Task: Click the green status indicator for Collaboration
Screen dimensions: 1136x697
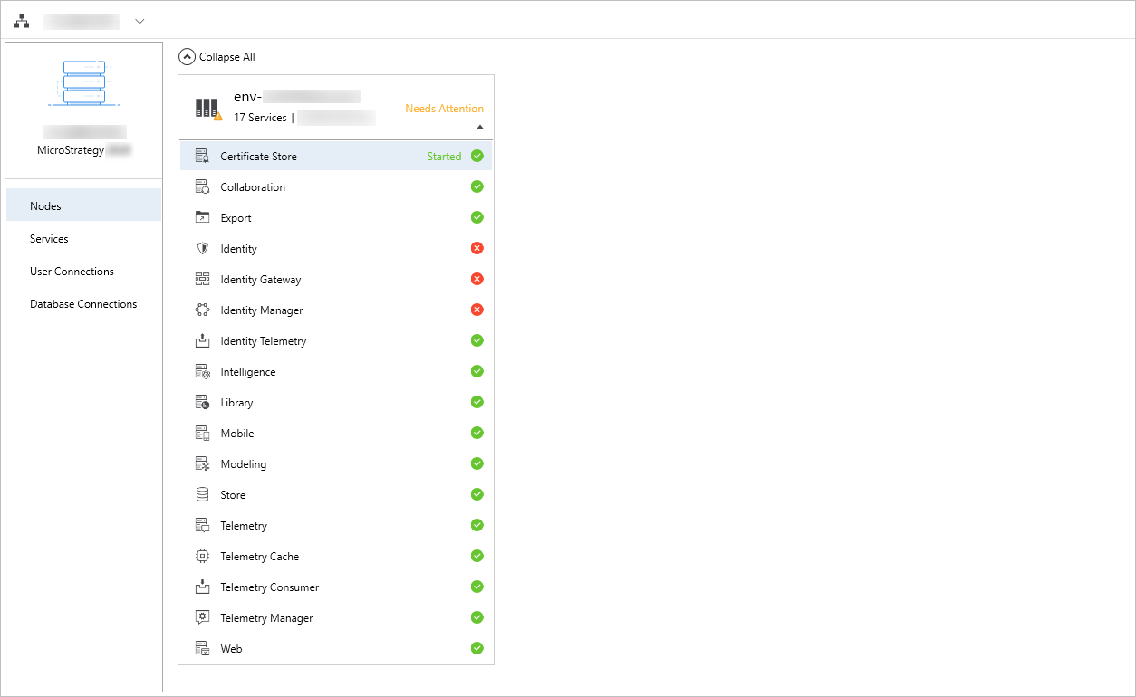Action: point(477,187)
